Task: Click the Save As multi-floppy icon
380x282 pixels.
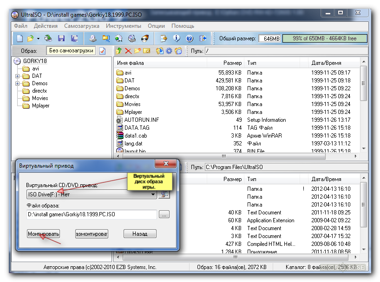Action: (74, 38)
